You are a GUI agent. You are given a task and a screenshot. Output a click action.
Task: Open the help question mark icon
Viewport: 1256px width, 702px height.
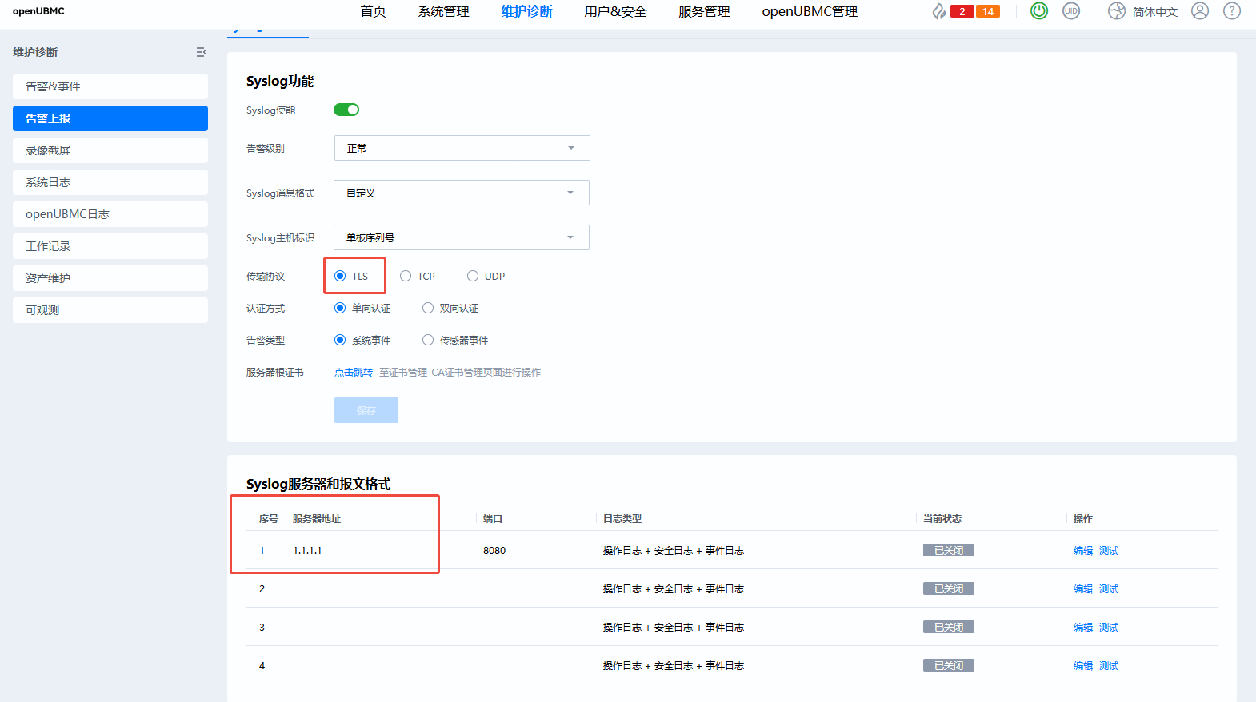click(1232, 11)
